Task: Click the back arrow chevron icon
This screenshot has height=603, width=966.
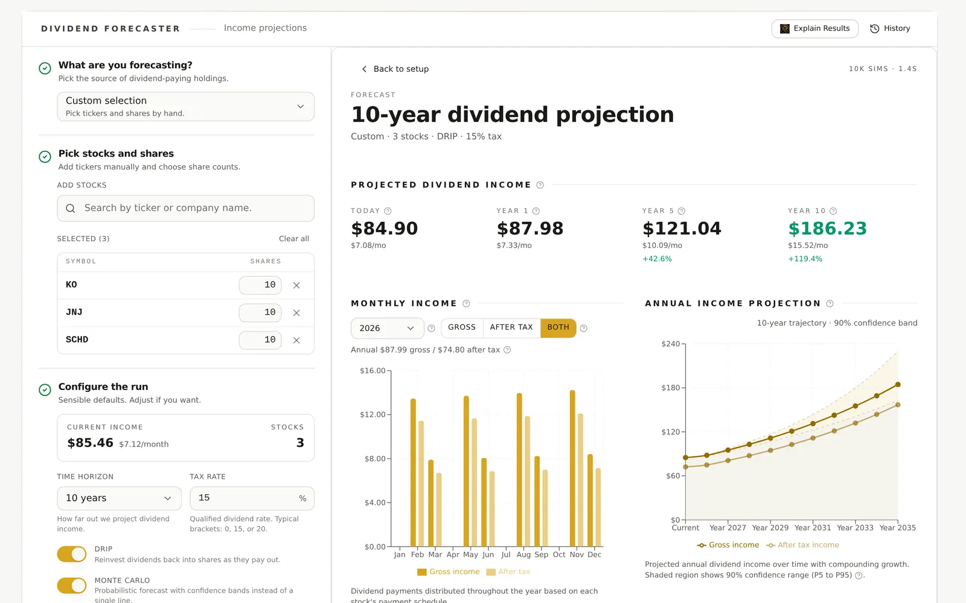Action: [x=364, y=69]
